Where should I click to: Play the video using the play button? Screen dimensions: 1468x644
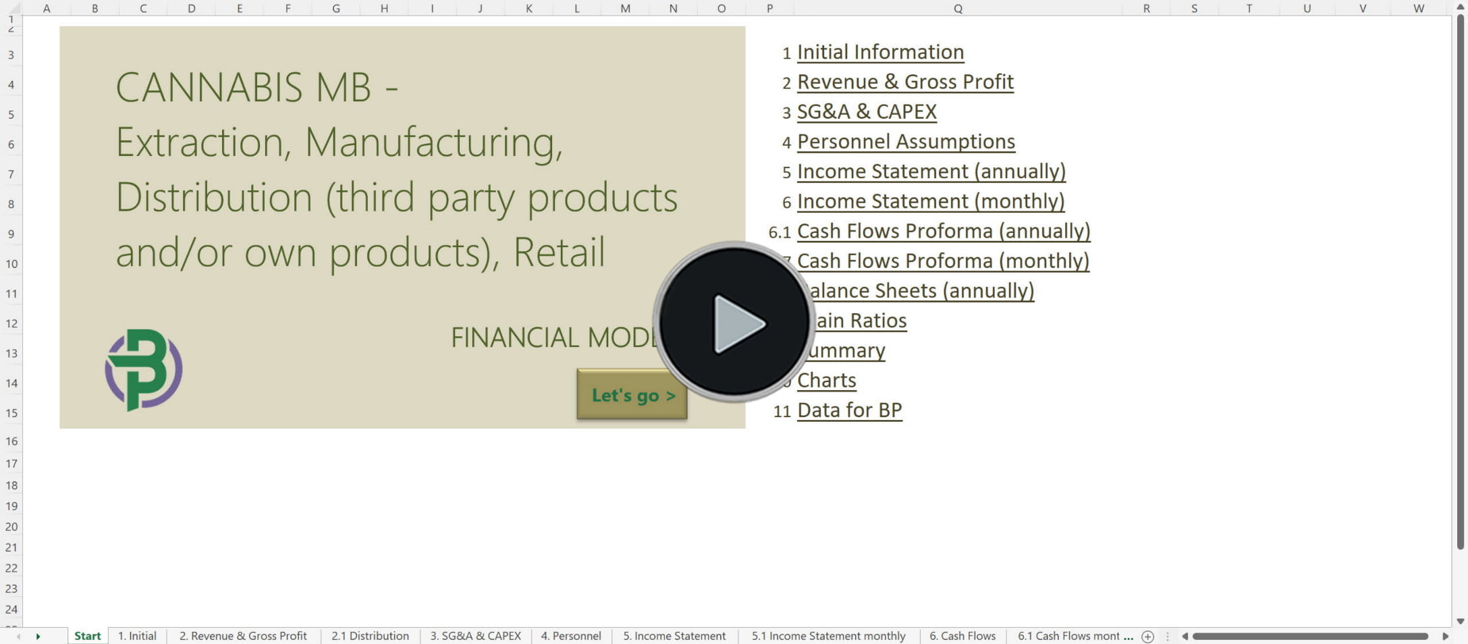[734, 323]
